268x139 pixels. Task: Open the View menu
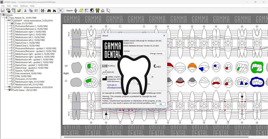tap(15, 6)
